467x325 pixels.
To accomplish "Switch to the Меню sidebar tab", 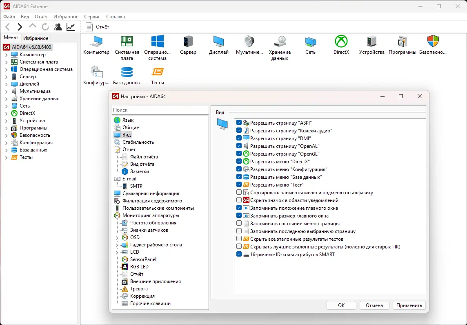I will point(11,37).
